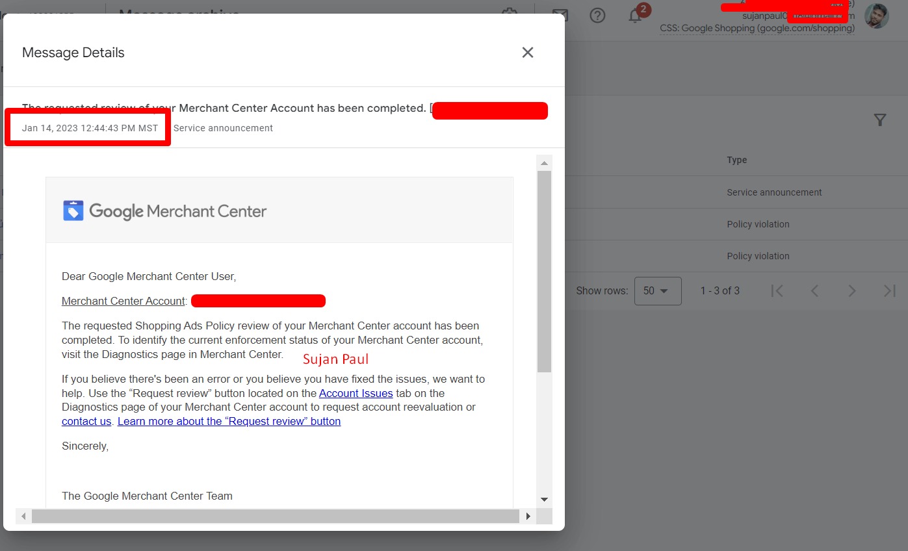This screenshot has height=551, width=908.
Task: Click the scroll-up arrow of the message scrollbar
Action: pyautogui.click(x=544, y=162)
